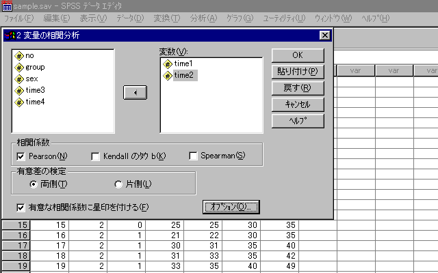This screenshot has height=273, width=438.
Task: Select the 'time4' variable in list
Action: coord(35,102)
